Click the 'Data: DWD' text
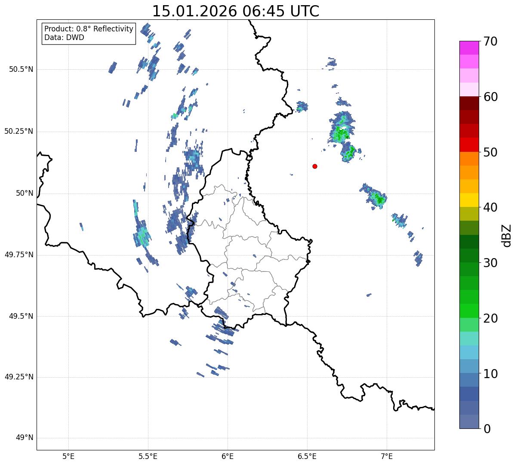 [x=64, y=37]
